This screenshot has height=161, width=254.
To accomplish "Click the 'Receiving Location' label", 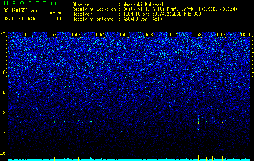I will click(94, 9).
